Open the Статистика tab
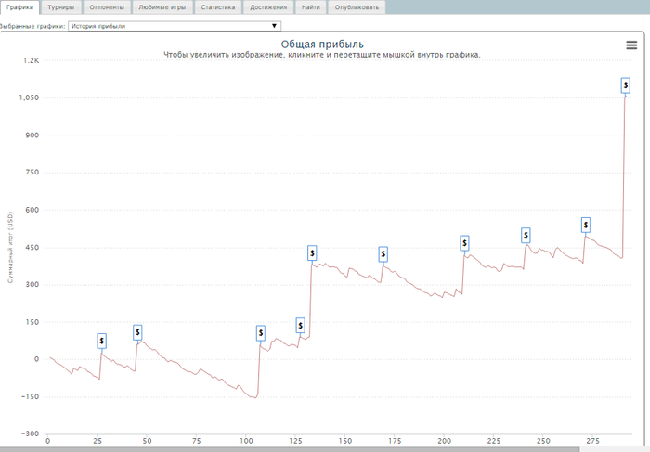 coord(218,7)
